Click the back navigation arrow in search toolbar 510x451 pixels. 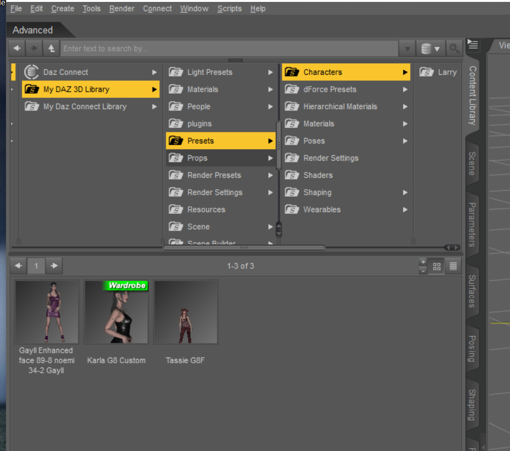point(17,48)
